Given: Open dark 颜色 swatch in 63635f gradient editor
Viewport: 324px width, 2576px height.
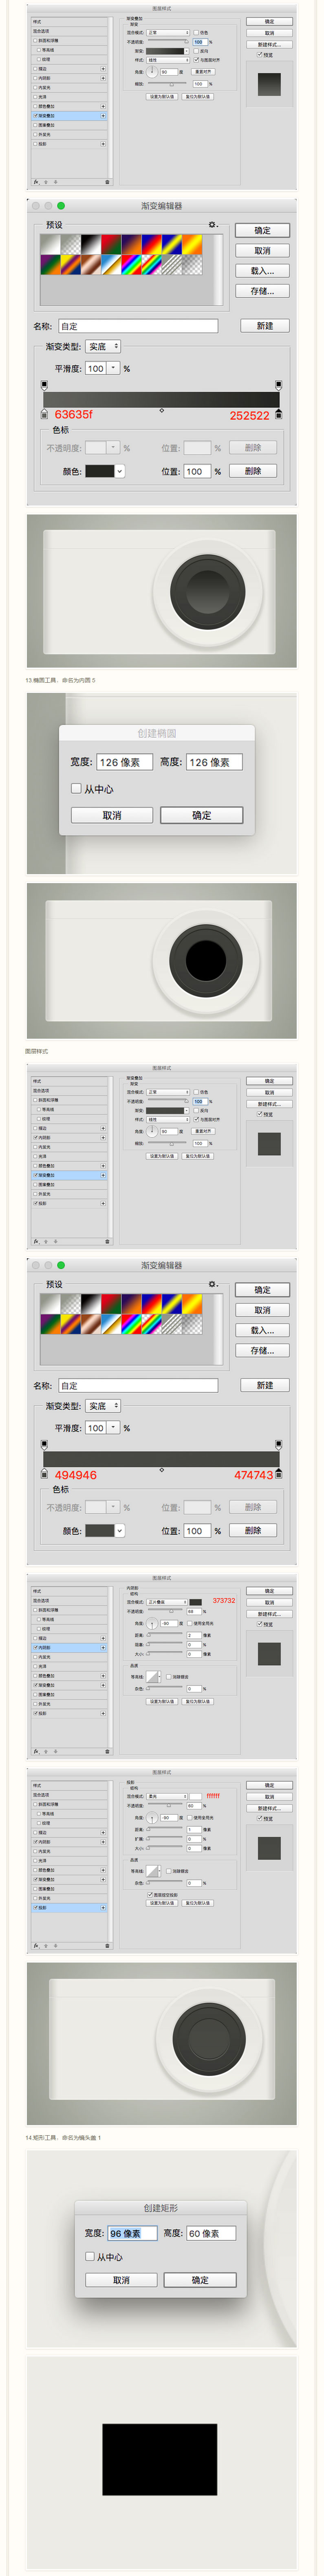Looking at the screenshot, I should pos(99,471).
